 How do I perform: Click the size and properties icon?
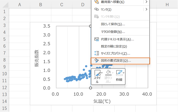(x=96, y=53)
